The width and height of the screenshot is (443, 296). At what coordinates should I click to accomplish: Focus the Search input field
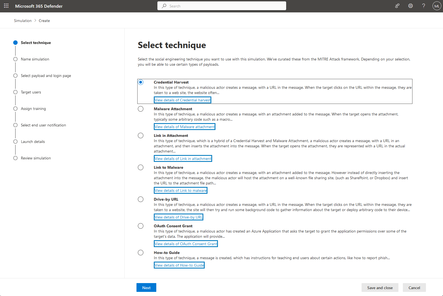coord(226,6)
